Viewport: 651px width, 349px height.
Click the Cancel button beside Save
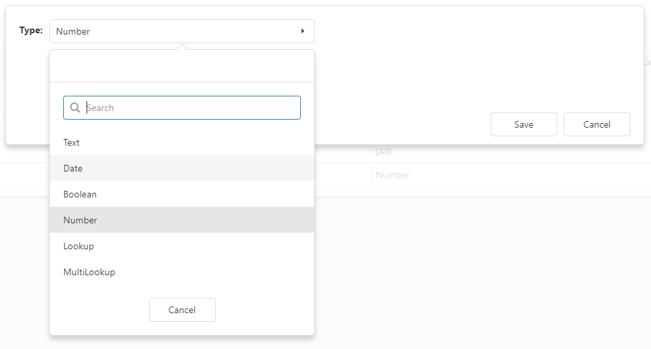596,124
